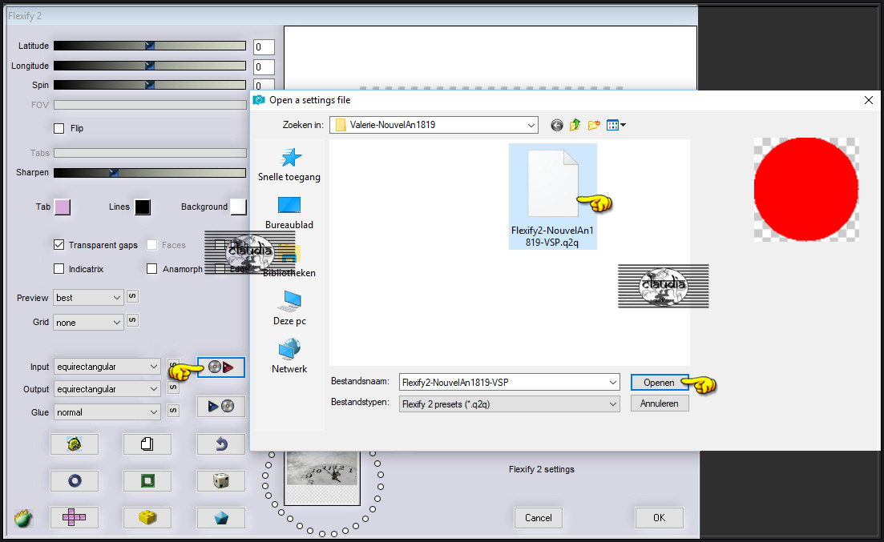Expand the Zoeken in folder dropdown
The image size is (884, 542).
click(x=531, y=125)
